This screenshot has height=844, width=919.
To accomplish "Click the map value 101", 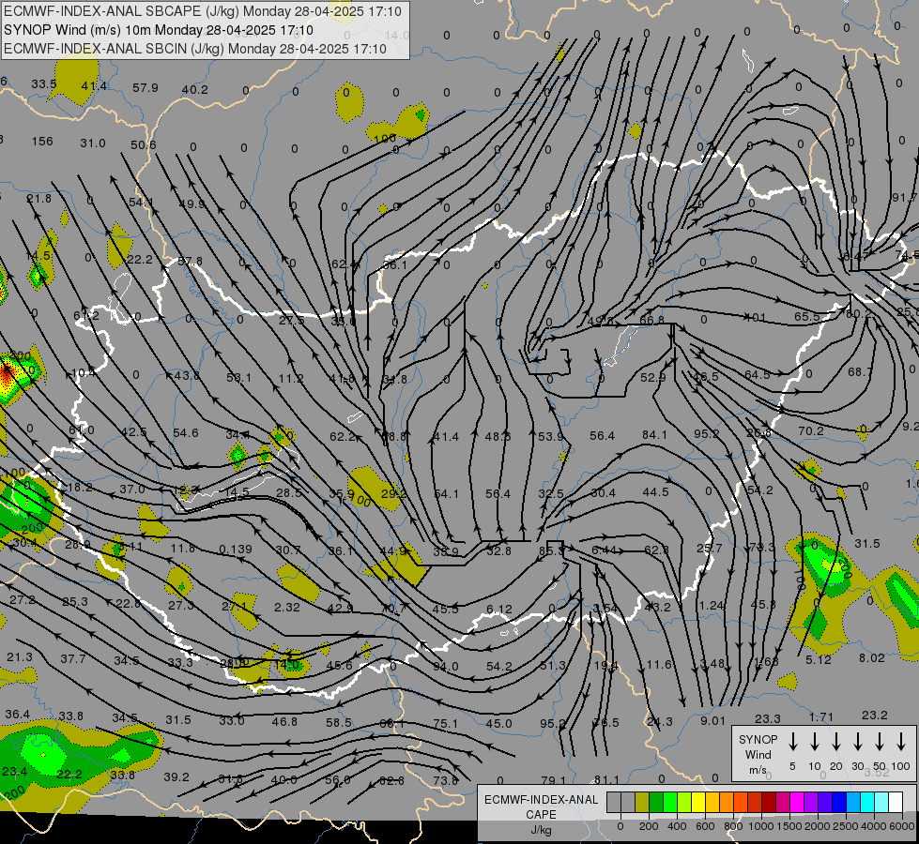I will 756,318.
